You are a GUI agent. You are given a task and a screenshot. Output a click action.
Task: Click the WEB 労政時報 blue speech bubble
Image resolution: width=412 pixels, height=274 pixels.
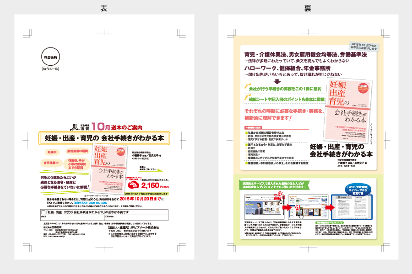point(358,189)
